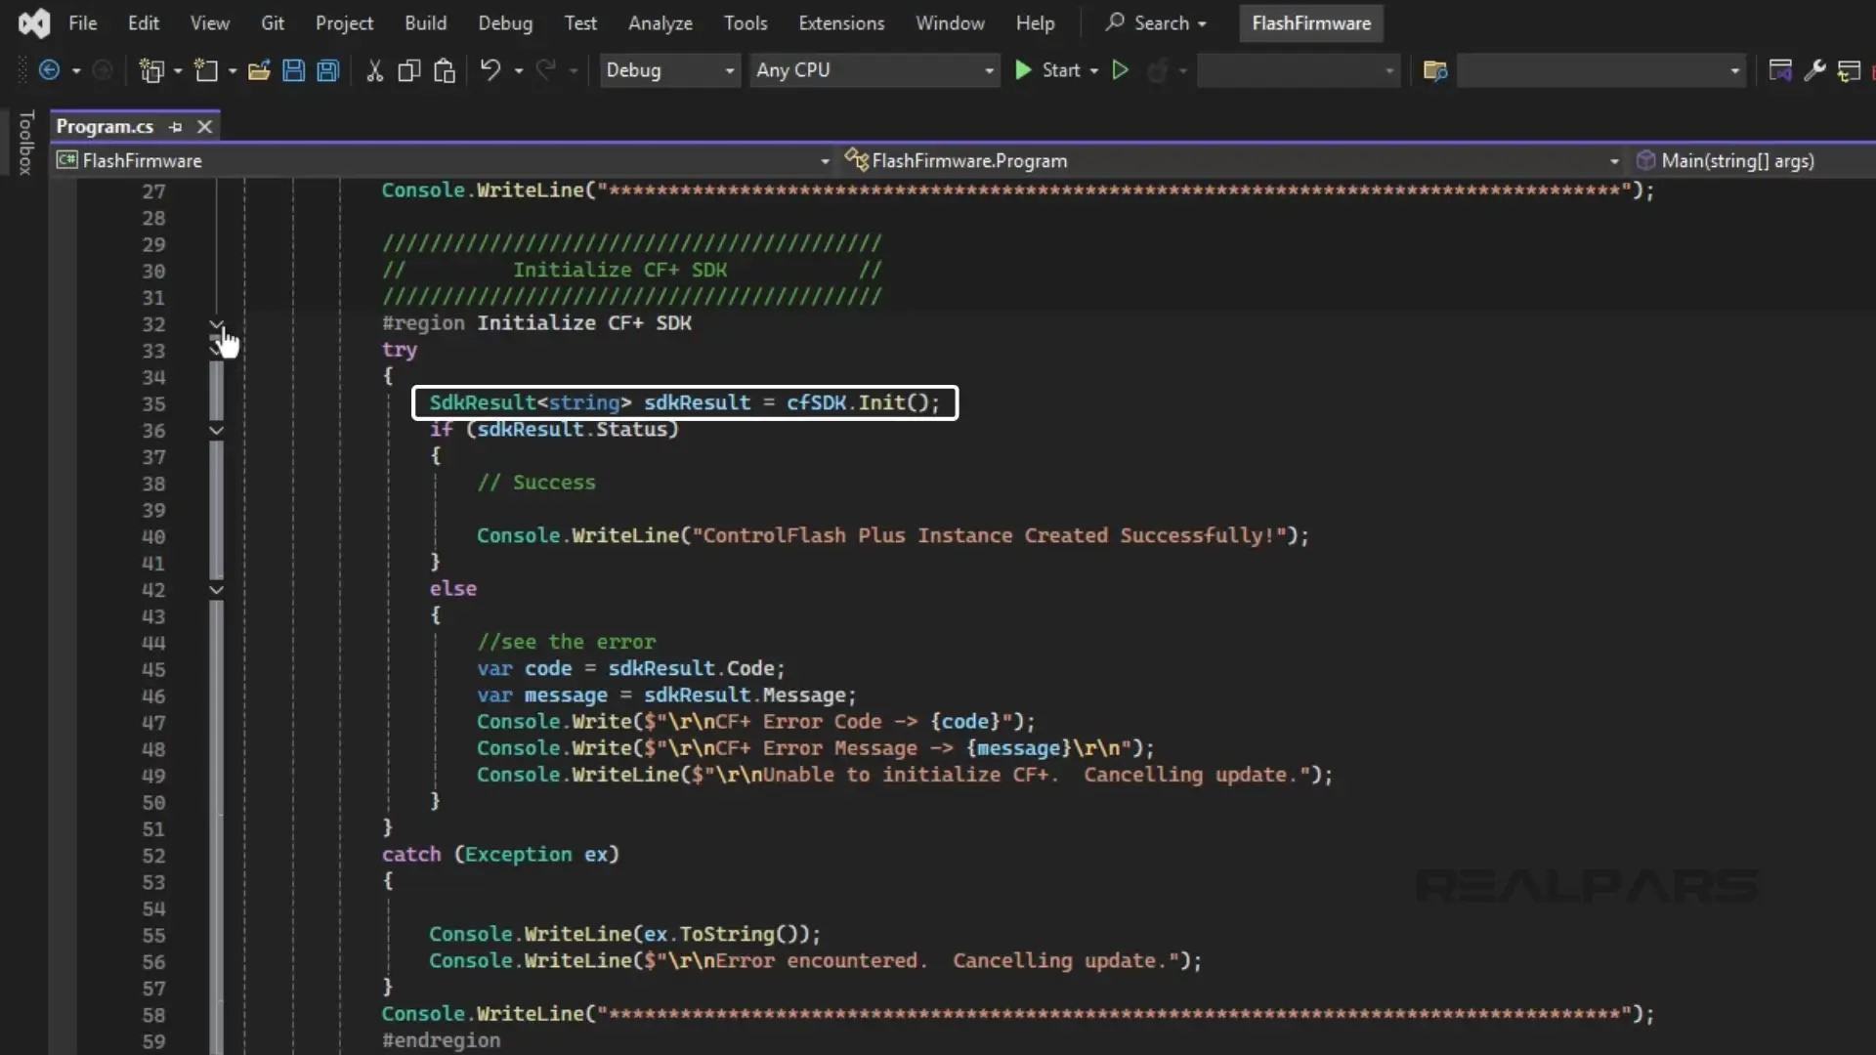The width and height of the screenshot is (1876, 1055).
Task: Collapse the if block at line 36
Action: coord(216,430)
